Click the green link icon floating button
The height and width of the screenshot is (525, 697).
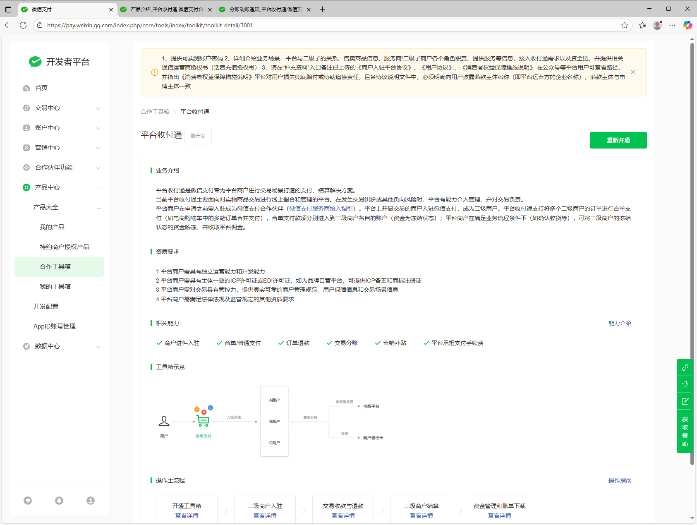click(x=685, y=367)
